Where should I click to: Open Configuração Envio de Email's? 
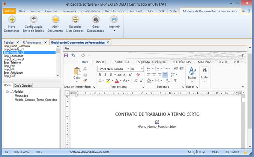pyautogui.click(x=33, y=20)
